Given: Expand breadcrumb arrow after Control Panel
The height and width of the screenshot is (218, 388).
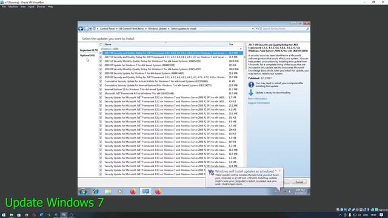Looking at the screenshot, I should click(117, 28).
